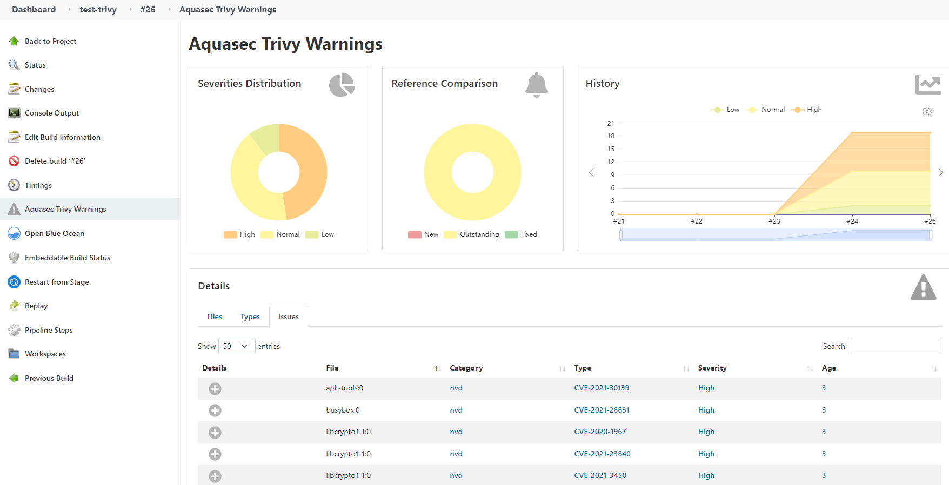Screen dimensions: 949x485
Task: Expand details for CVE-2021-3450 row
Action: click(215, 476)
